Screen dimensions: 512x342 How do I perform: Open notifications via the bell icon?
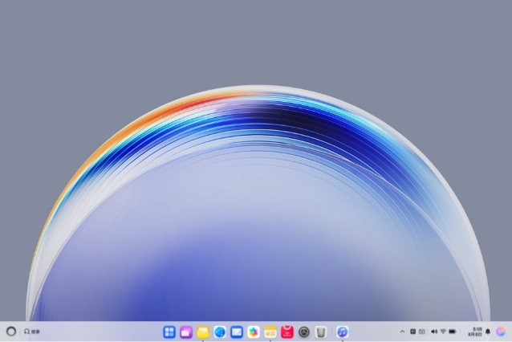tap(488, 332)
